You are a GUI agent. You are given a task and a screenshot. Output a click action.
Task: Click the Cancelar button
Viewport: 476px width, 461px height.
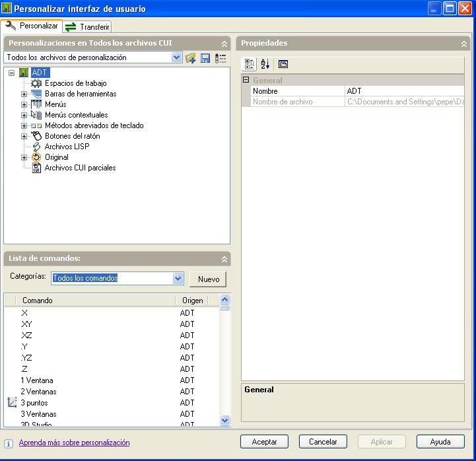tap(323, 442)
